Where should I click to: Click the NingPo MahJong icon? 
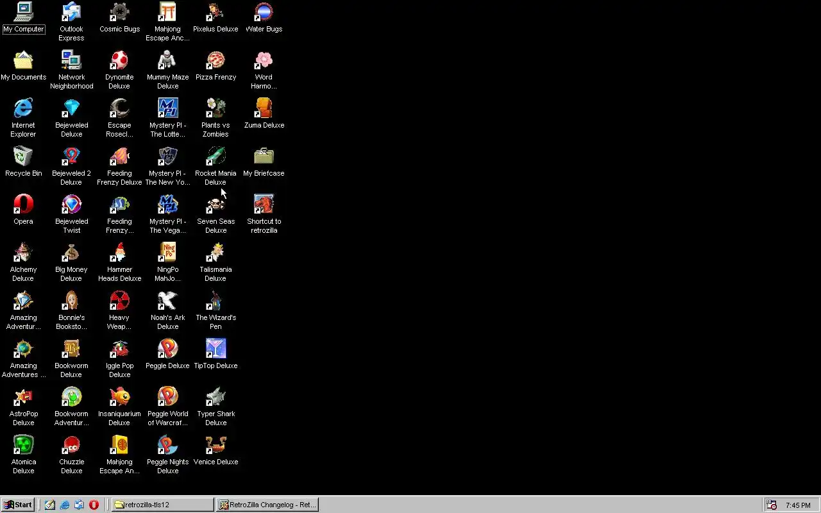[x=167, y=253]
